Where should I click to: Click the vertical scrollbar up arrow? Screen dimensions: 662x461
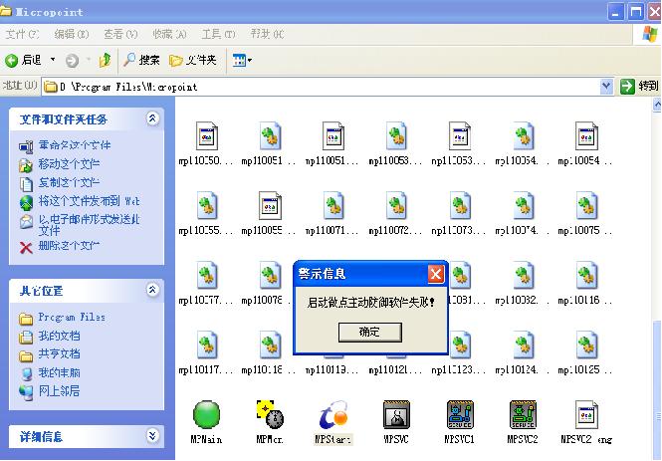(x=657, y=104)
